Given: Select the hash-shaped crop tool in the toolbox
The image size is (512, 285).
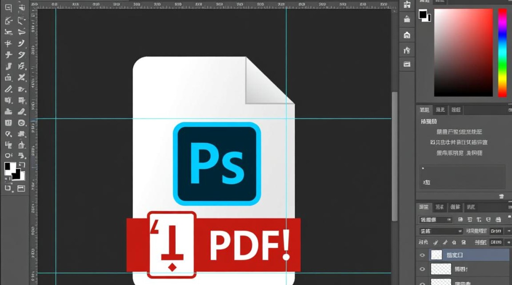Looking at the screenshot, I should 8,43.
